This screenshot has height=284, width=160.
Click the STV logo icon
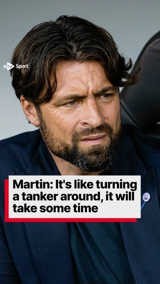[9, 66]
